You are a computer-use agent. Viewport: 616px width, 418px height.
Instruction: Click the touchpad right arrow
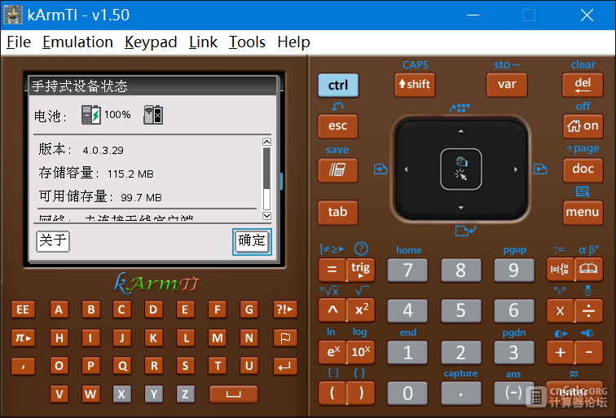(516, 169)
